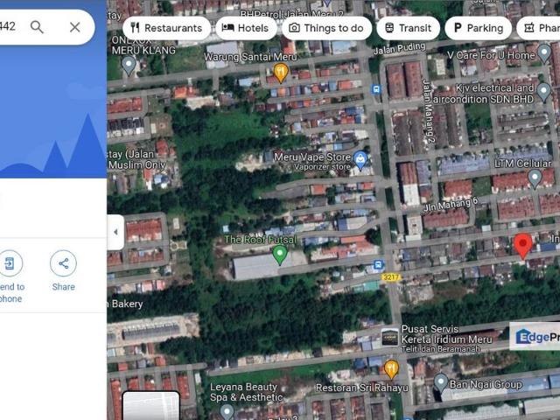The image size is (560, 420).
Task: Click bus stop icon near Jalan Puding
Action: pyautogui.click(x=375, y=89)
